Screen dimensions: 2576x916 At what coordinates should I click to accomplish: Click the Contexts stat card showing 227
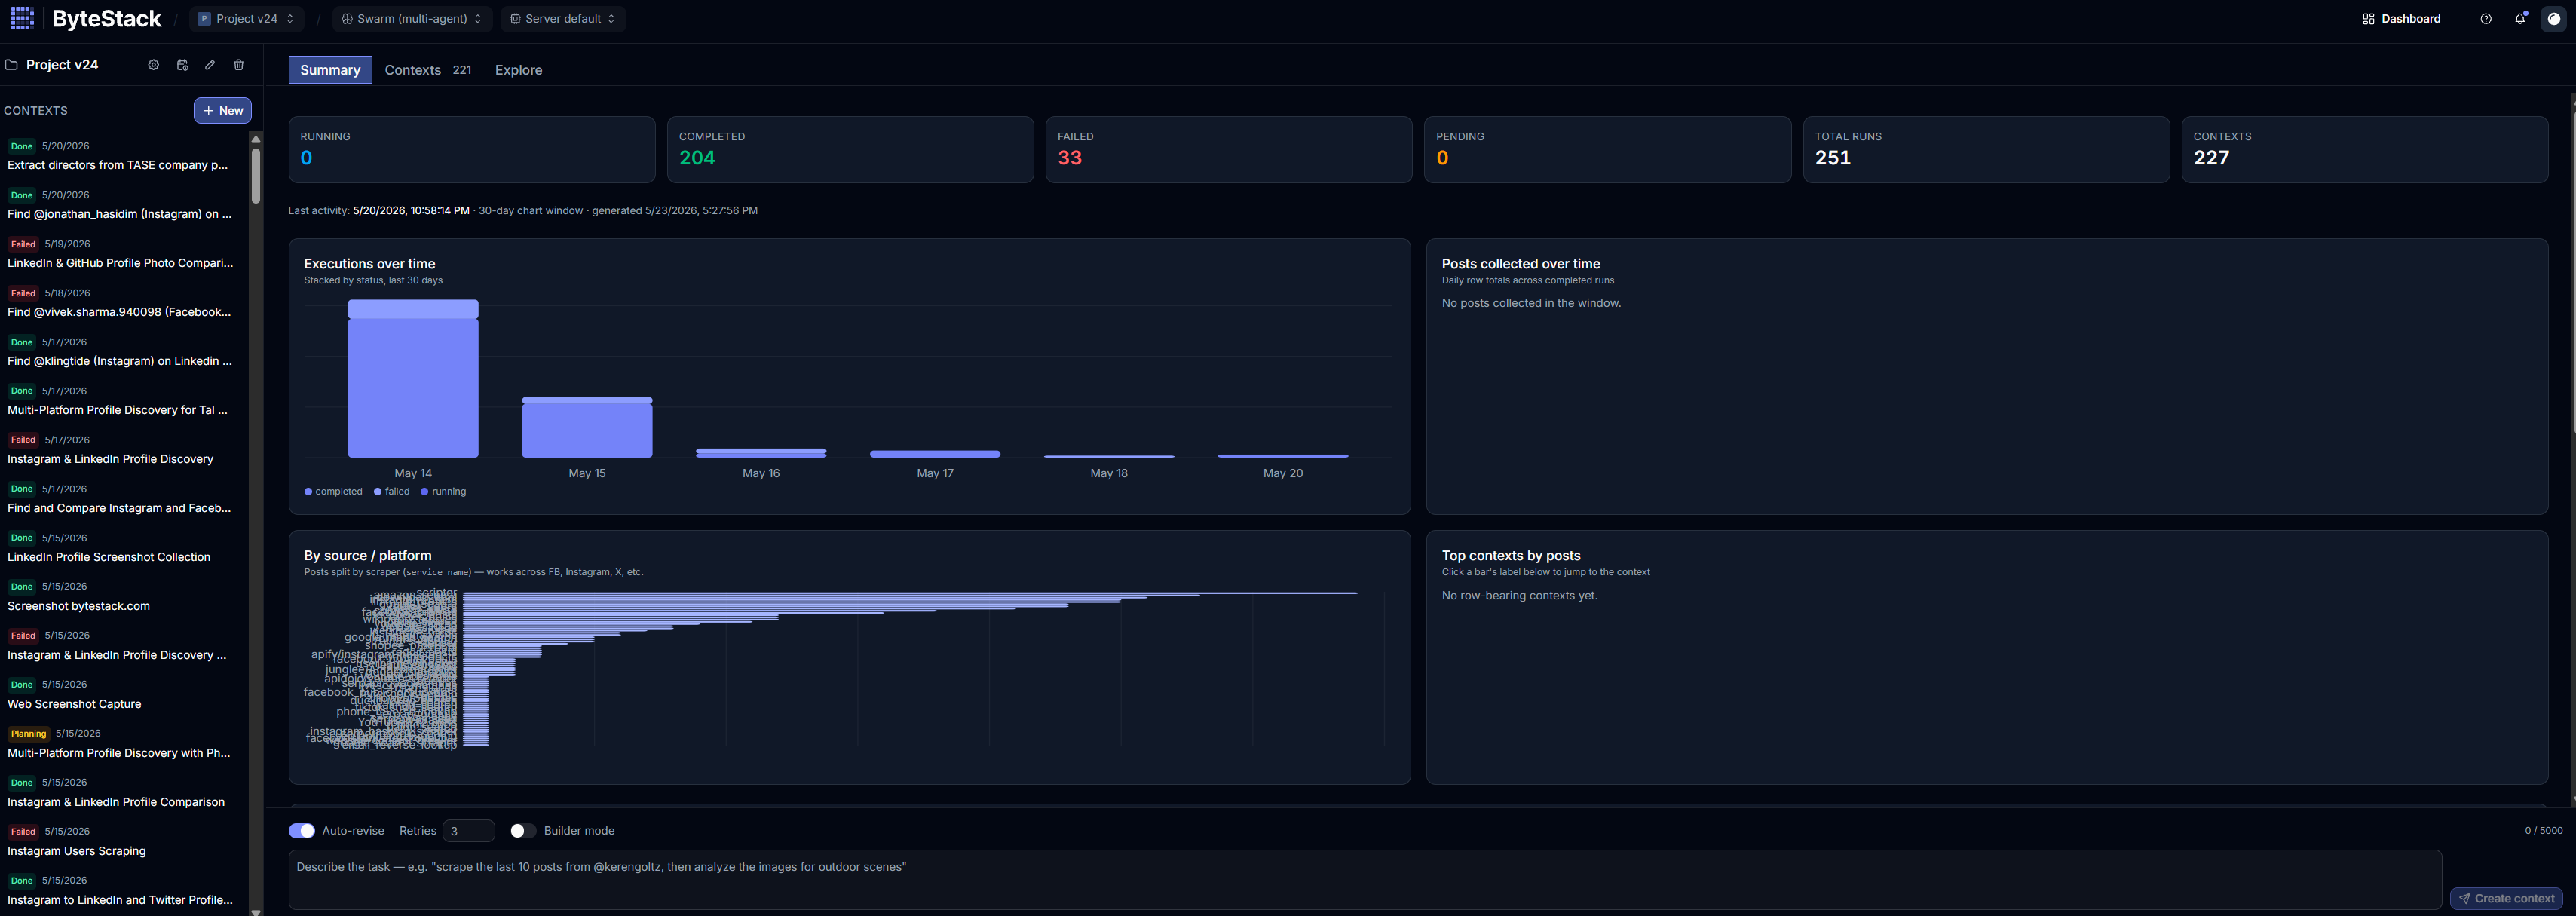coord(2365,150)
